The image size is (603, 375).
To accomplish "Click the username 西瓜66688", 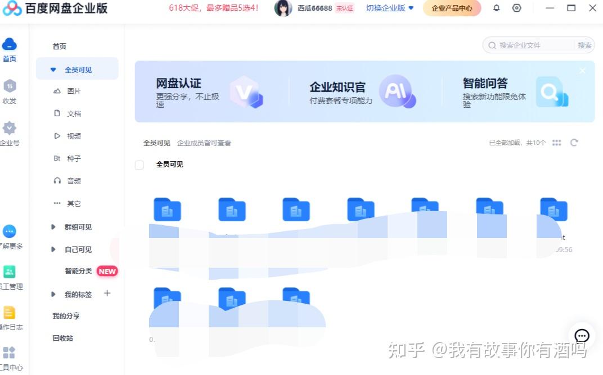I will pos(314,8).
